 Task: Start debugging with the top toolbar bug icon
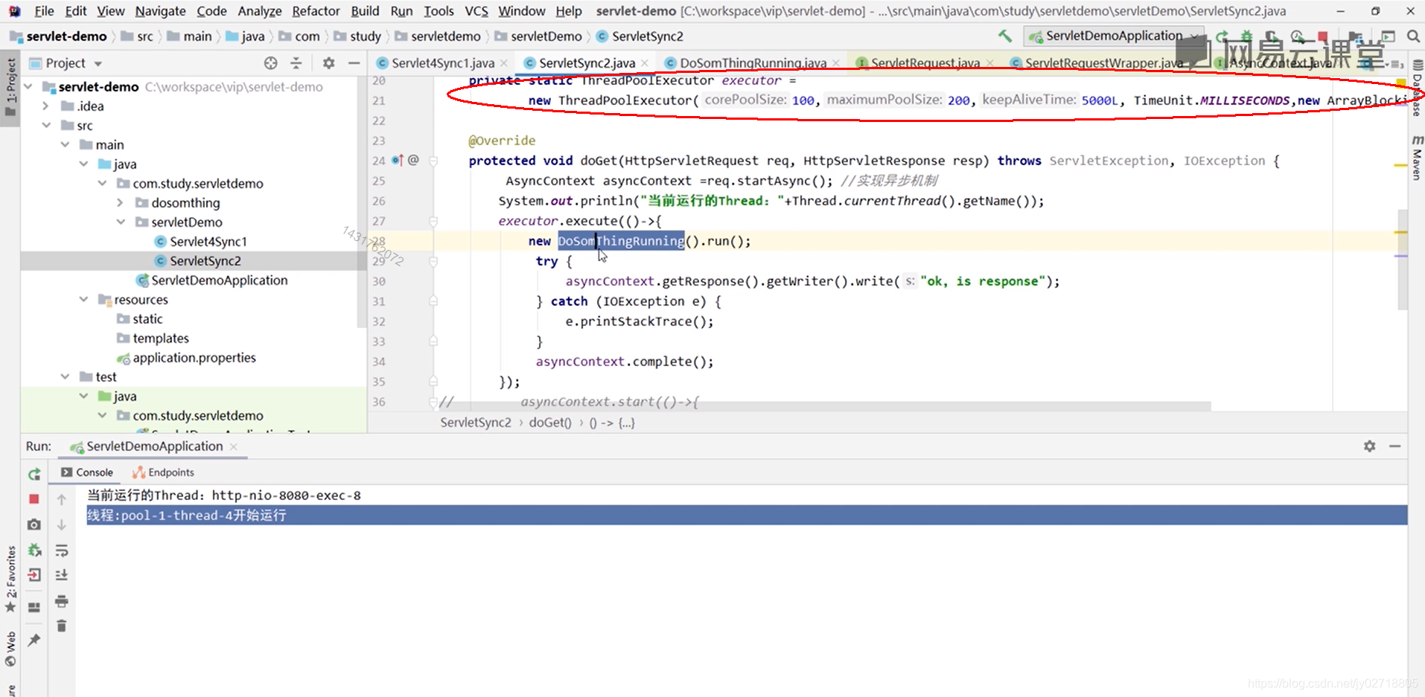(1246, 36)
